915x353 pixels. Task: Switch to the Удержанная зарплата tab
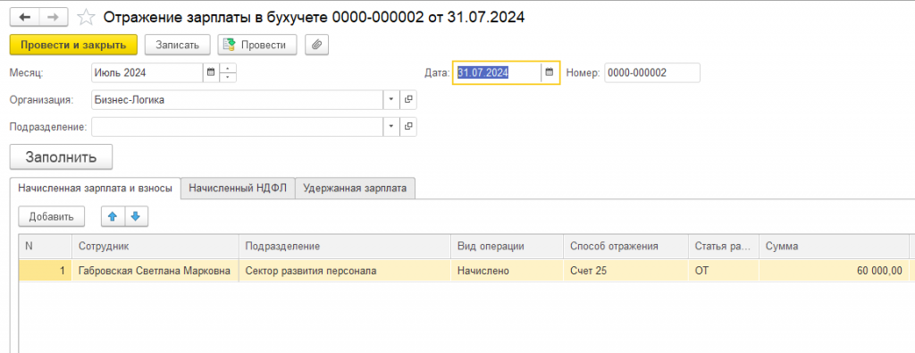pos(356,189)
